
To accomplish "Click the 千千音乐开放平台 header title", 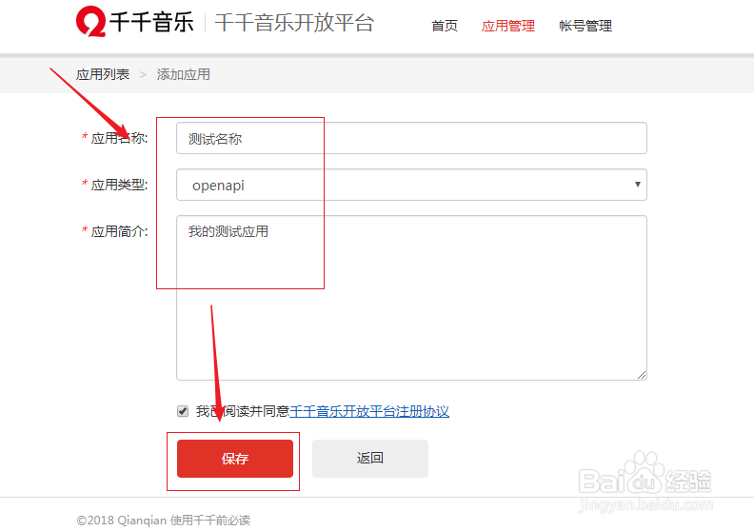I will click(294, 23).
